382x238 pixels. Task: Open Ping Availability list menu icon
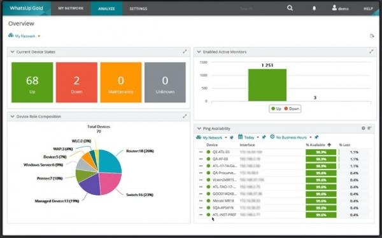pos(369,128)
